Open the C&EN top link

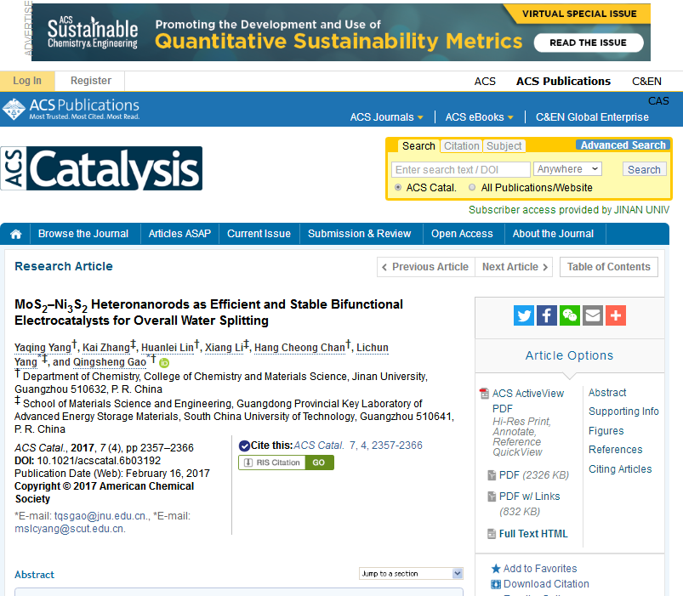point(646,82)
